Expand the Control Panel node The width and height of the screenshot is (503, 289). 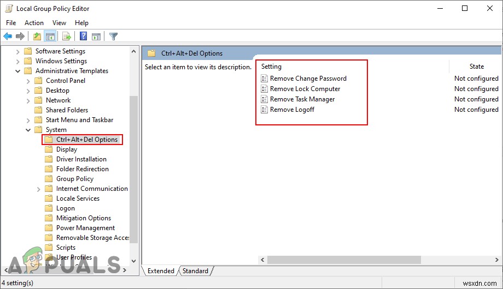tap(28, 81)
